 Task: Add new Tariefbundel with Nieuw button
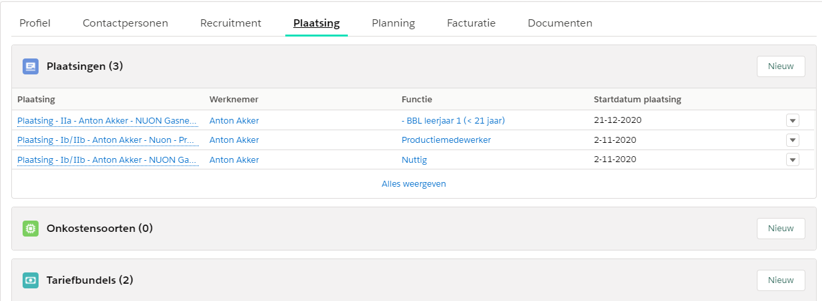[x=780, y=280]
